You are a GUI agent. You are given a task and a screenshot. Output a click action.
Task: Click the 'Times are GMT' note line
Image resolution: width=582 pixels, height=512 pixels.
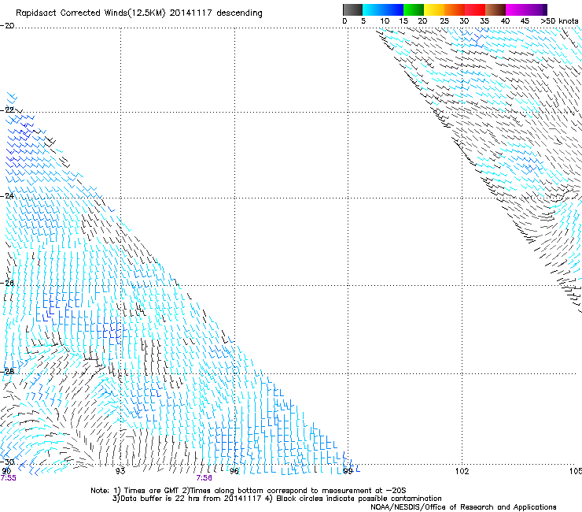(249, 491)
